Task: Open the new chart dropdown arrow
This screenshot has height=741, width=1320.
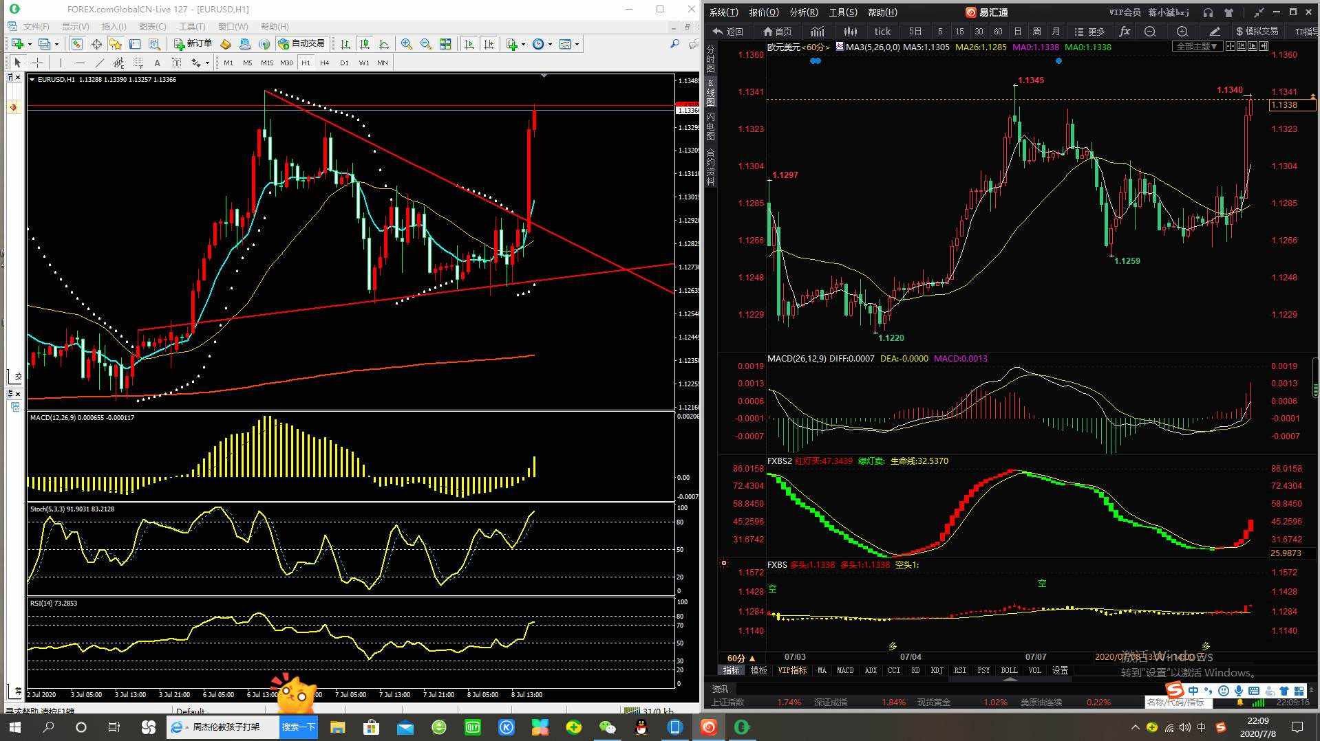Action: [x=30, y=44]
